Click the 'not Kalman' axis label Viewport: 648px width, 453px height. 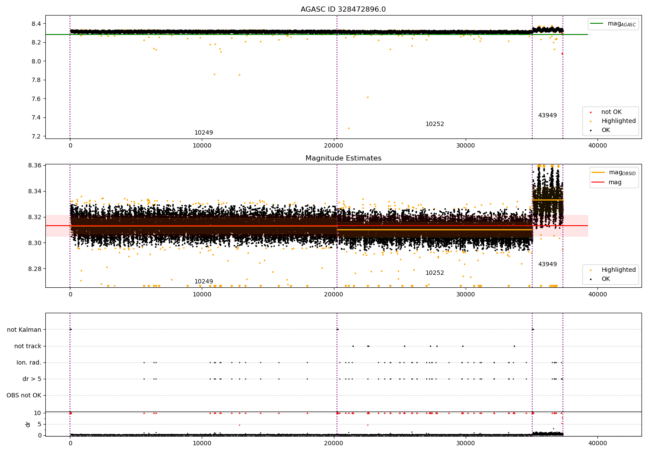pos(24,330)
